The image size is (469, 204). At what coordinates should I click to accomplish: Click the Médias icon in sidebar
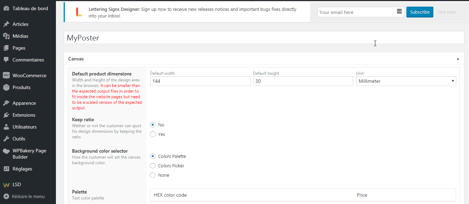pos(6,36)
